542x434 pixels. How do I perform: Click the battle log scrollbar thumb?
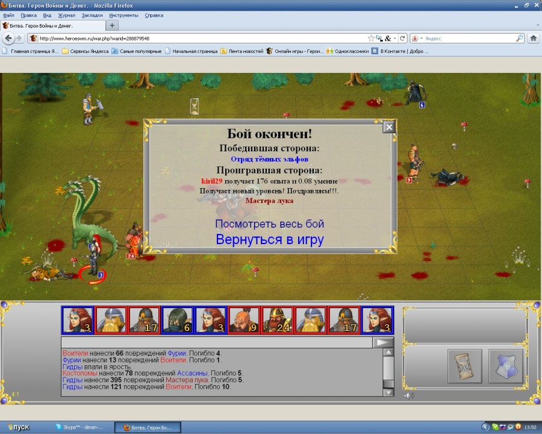[388, 384]
